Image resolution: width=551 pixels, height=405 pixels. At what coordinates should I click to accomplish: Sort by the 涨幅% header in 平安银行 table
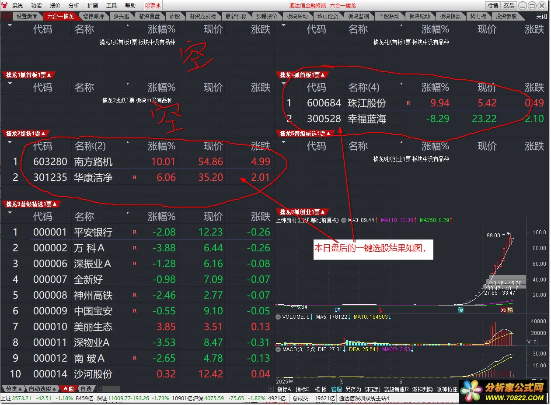tap(161, 217)
